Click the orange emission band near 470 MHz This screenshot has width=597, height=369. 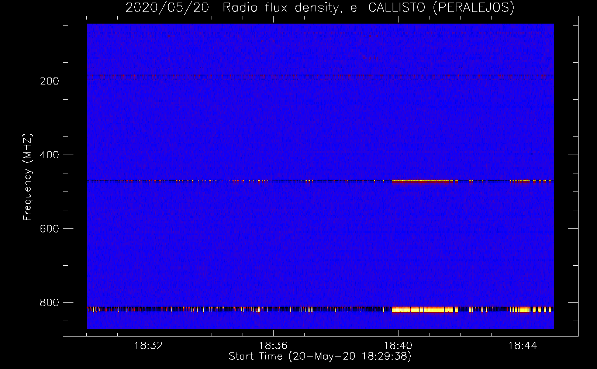(423, 181)
